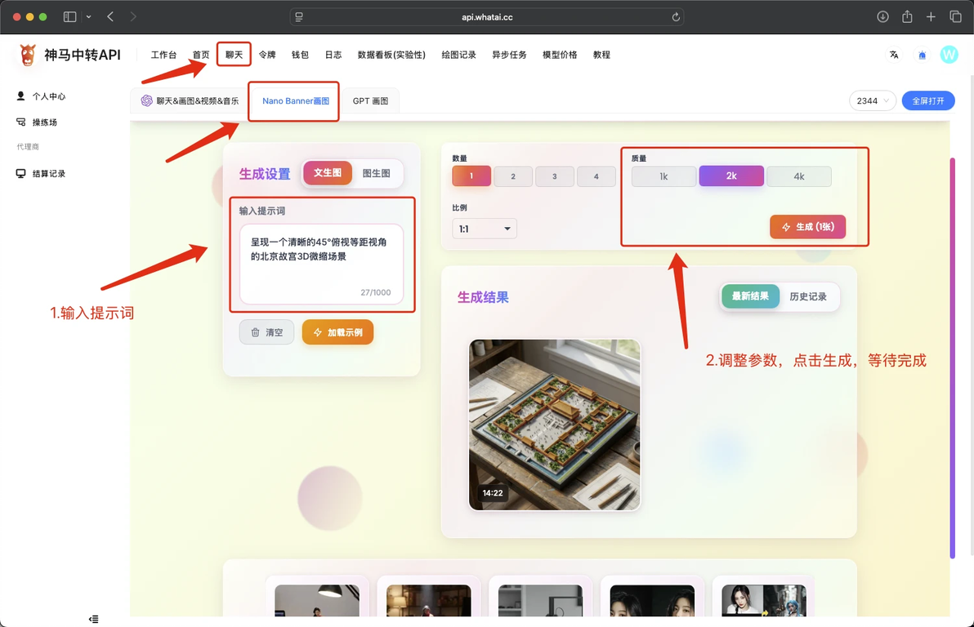Viewport: 974px width, 627px height.
Task: Go to the 首页 menu item
Action: point(201,55)
